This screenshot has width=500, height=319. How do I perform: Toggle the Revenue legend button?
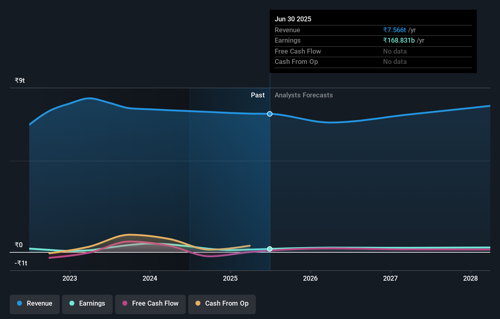(35, 304)
